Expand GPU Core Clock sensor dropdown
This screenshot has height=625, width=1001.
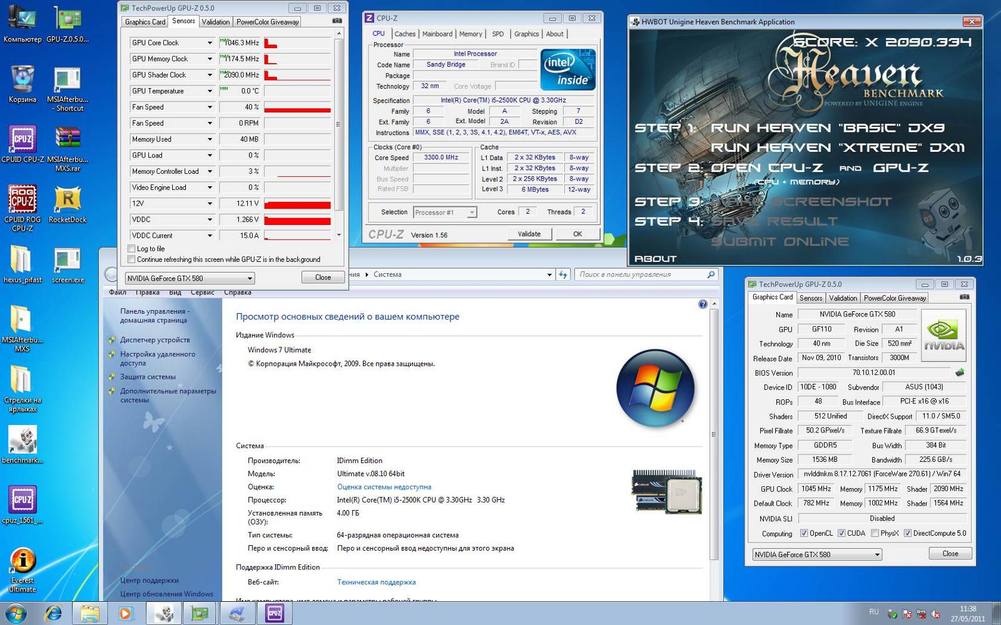point(210,42)
